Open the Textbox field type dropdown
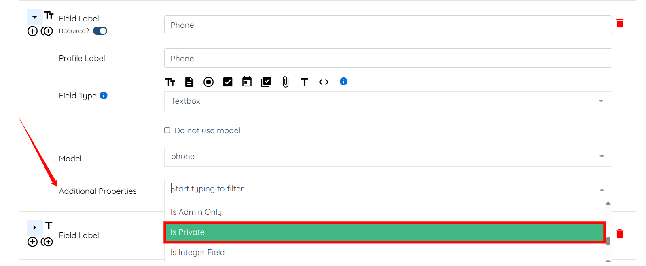Screen dimensions: 646x266 (x=388, y=101)
